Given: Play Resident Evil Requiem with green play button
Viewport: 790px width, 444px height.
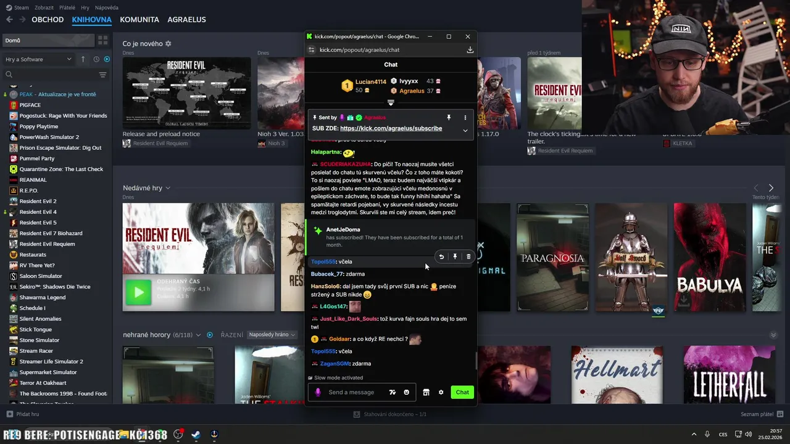Looking at the screenshot, I should (138, 292).
